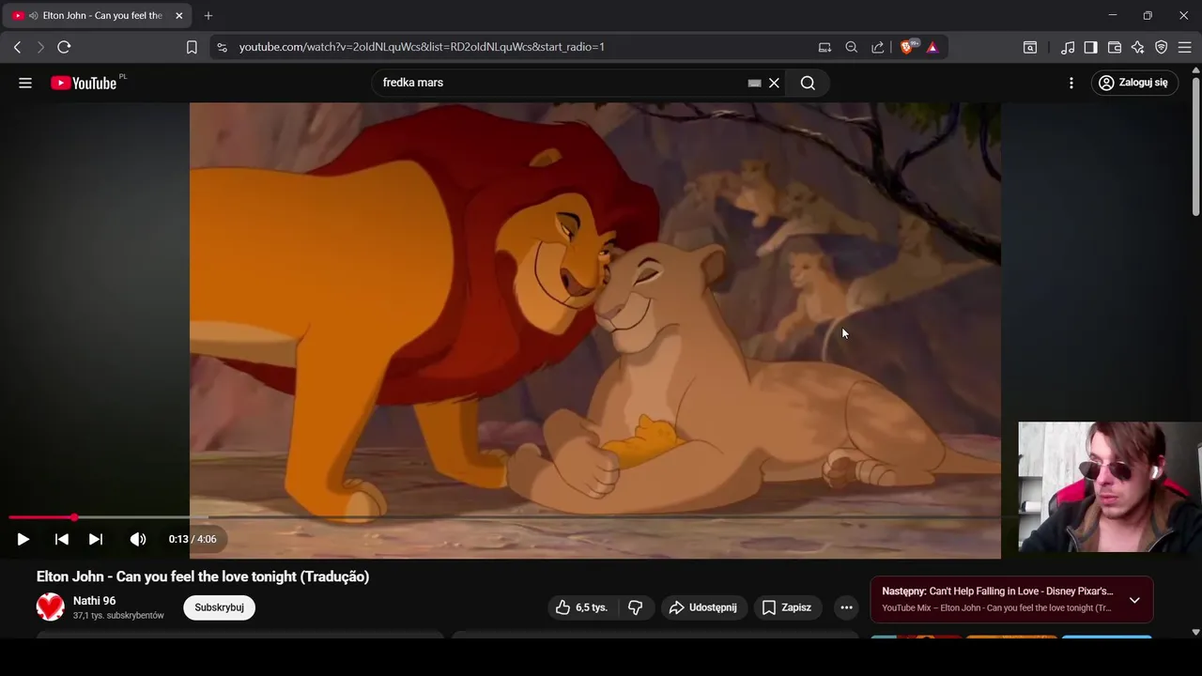Click the tab audio-playing speaker icon
The width and height of the screenshot is (1202, 676).
pos(34,16)
